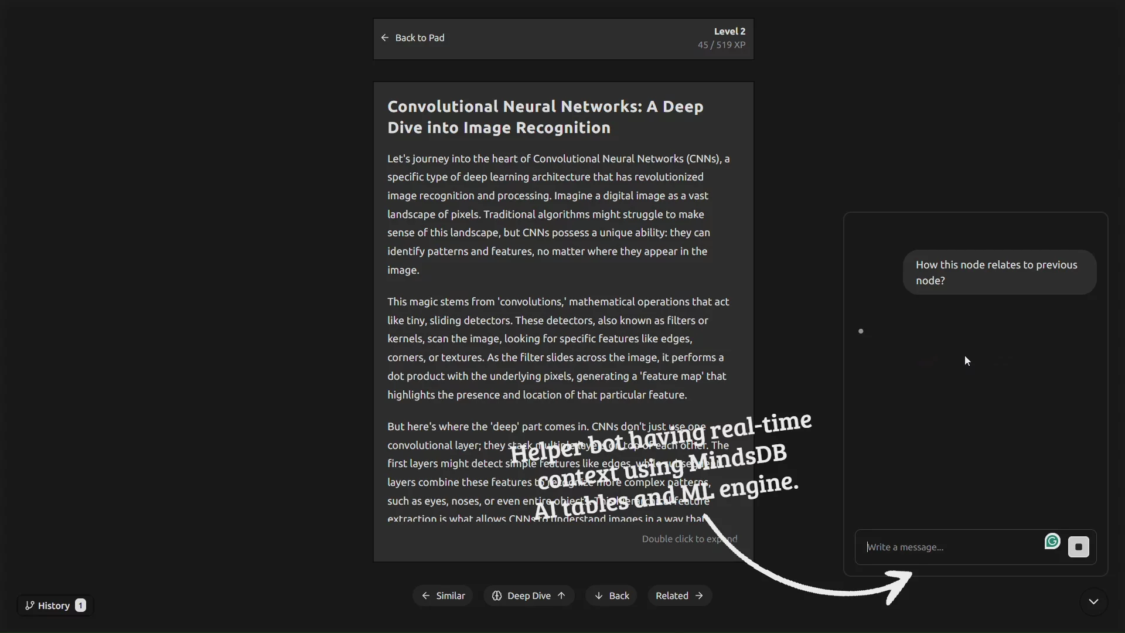Navigate to Similar node
This screenshot has height=633, width=1125.
[x=442, y=595]
